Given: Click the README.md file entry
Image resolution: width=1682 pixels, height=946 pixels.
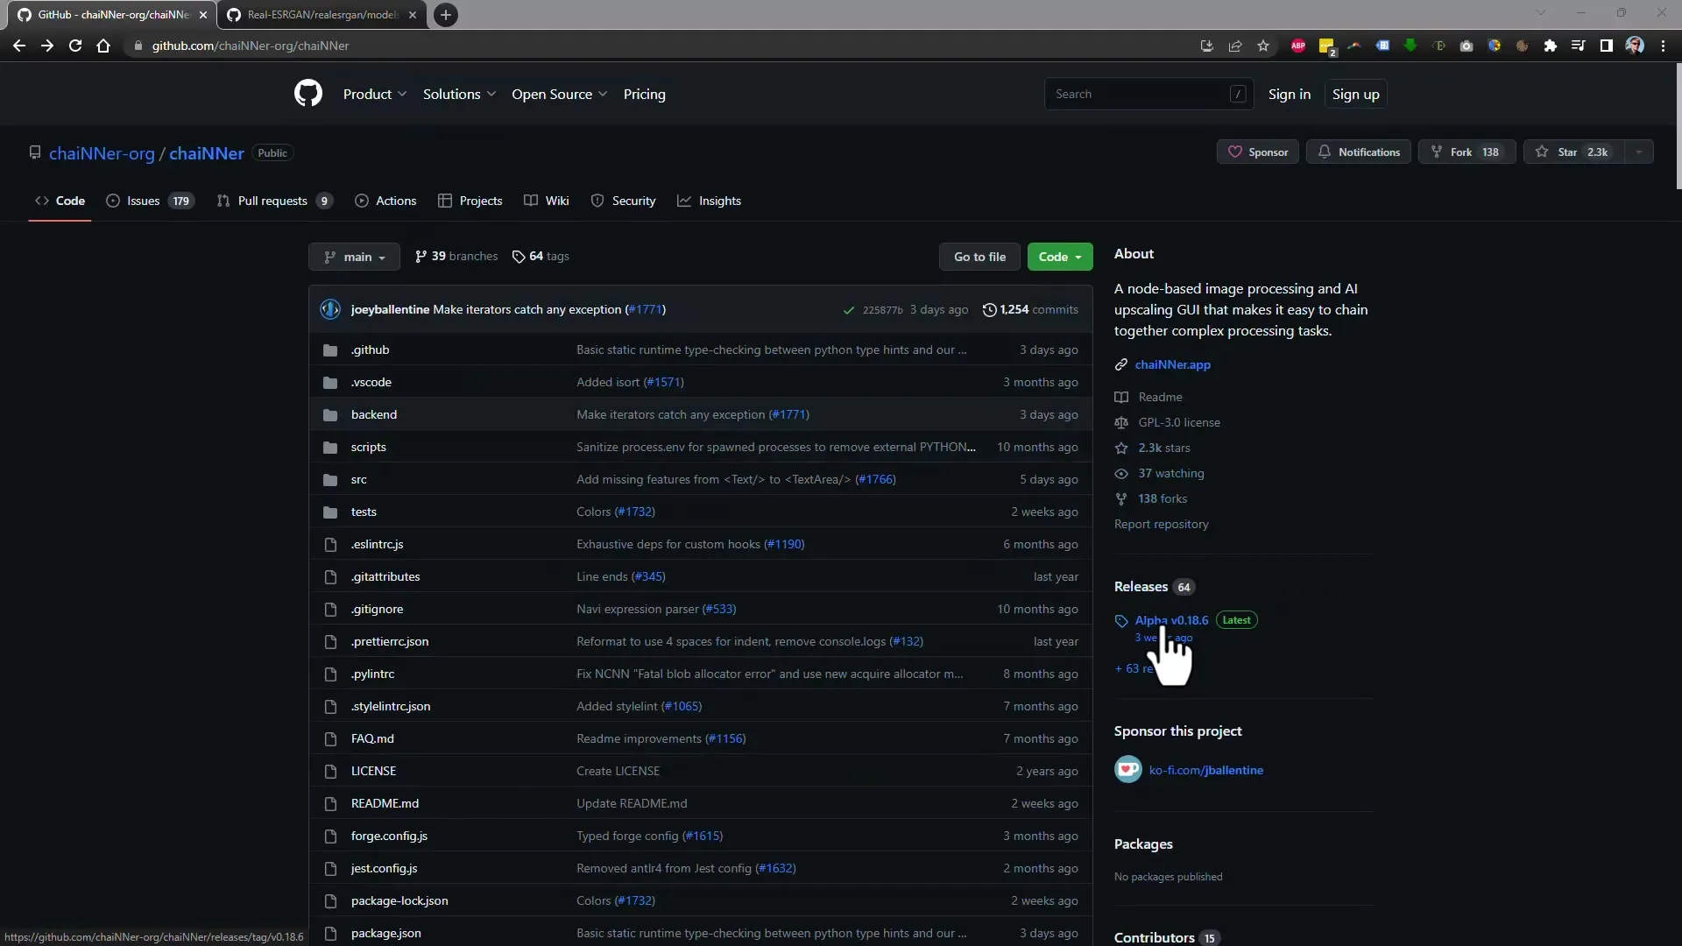Looking at the screenshot, I should 385,802.
